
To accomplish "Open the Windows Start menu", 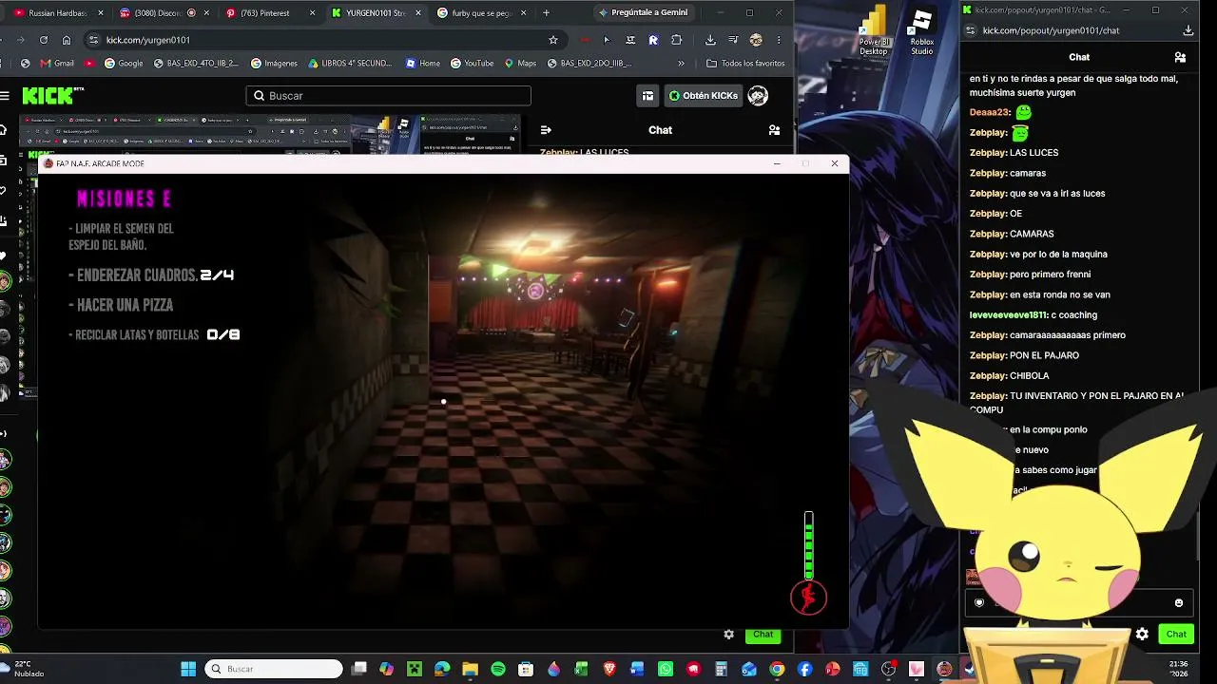I will coord(188,669).
